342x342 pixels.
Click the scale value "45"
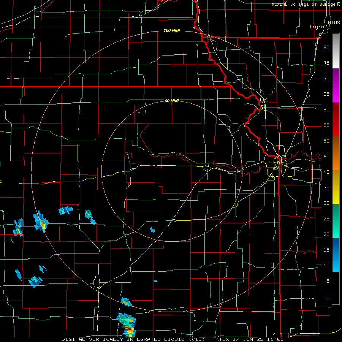coord(326,157)
